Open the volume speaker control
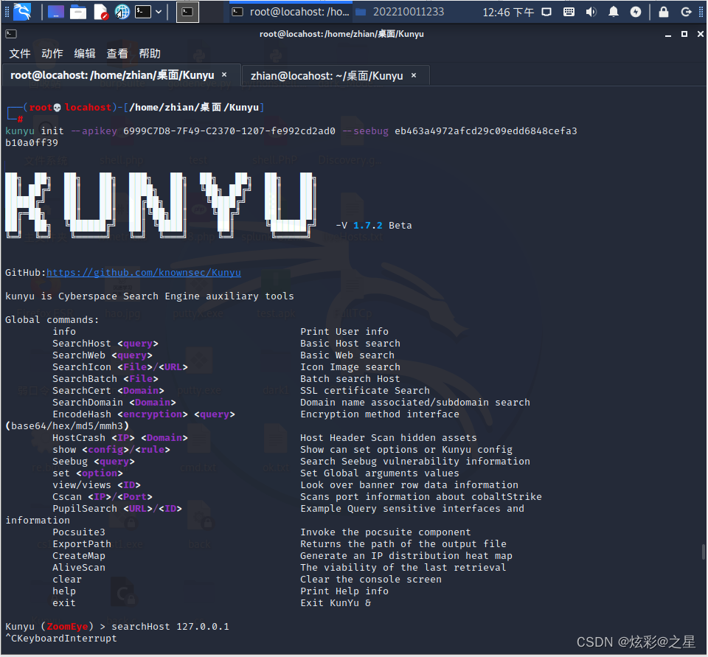 click(591, 12)
